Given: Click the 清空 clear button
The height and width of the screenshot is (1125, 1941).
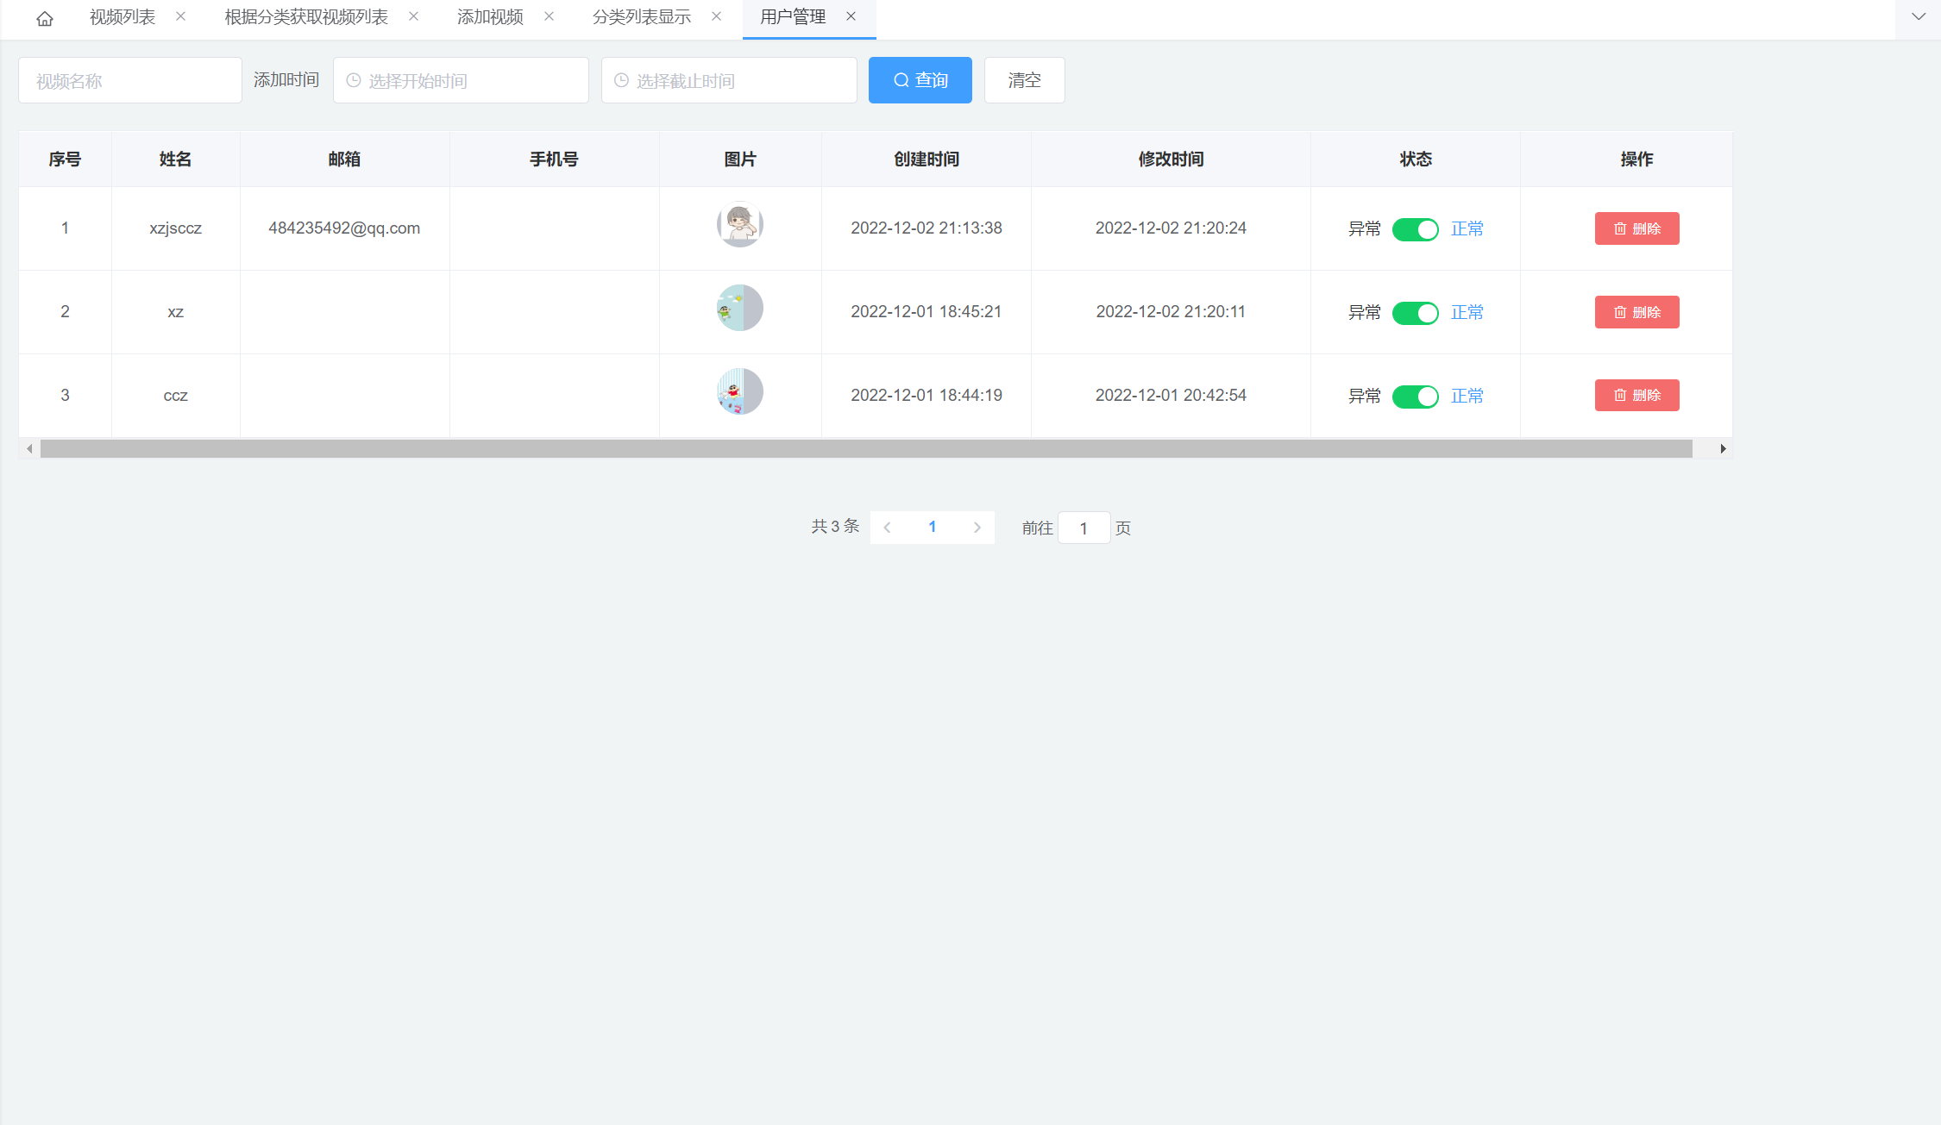Looking at the screenshot, I should point(1024,80).
